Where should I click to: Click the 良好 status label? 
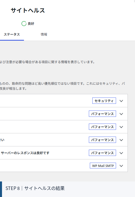[x=31, y=24]
